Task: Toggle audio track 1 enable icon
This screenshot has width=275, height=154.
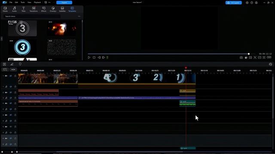Action: tap(11, 86)
